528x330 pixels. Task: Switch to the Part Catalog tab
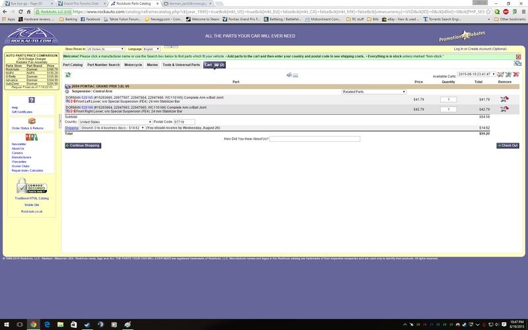tap(73, 65)
